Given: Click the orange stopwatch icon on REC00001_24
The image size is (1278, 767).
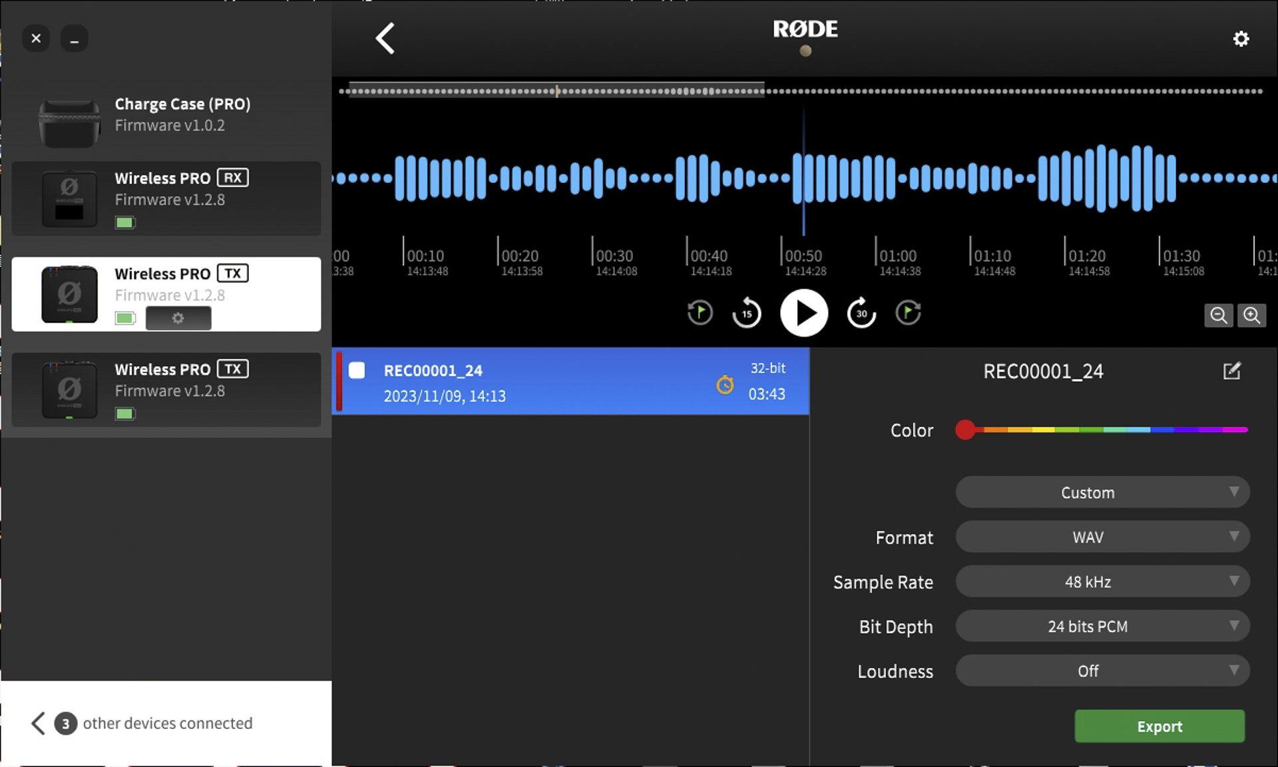Looking at the screenshot, I should click(725, 384).
